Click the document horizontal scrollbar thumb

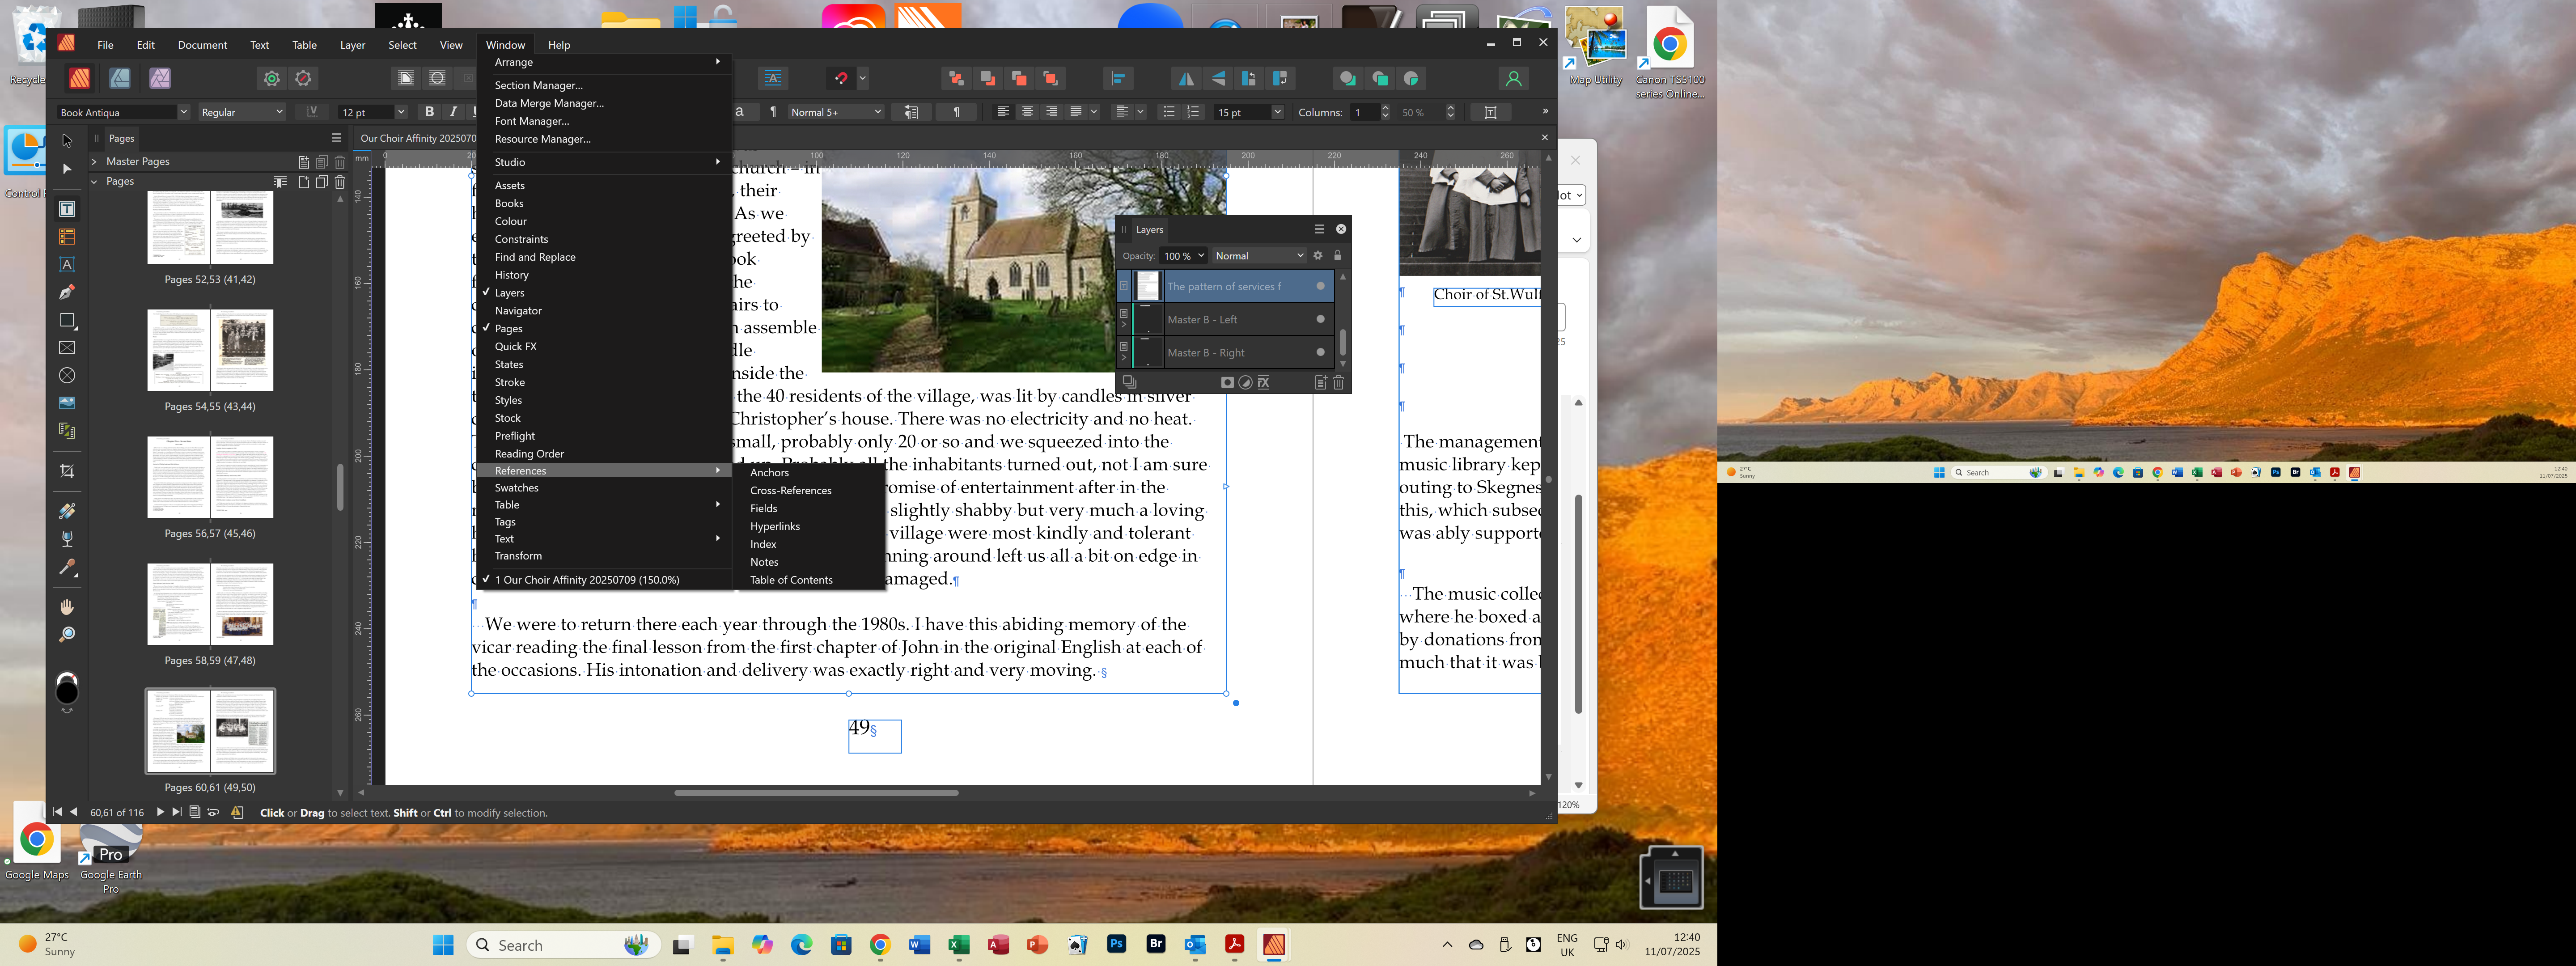point(816,793)
